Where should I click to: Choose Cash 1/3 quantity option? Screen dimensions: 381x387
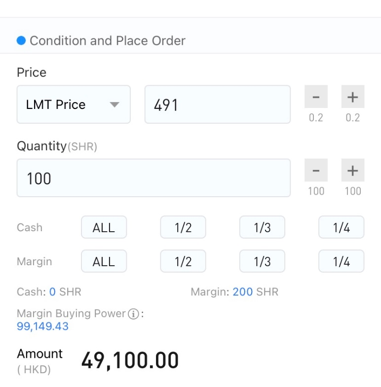(x=262, y=227)
